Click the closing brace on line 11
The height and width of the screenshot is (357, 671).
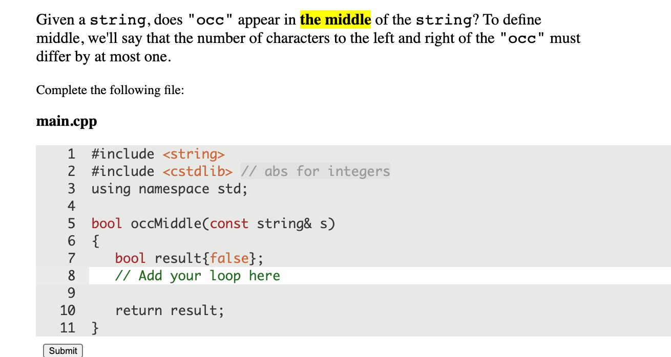click(x=95, y=327)
